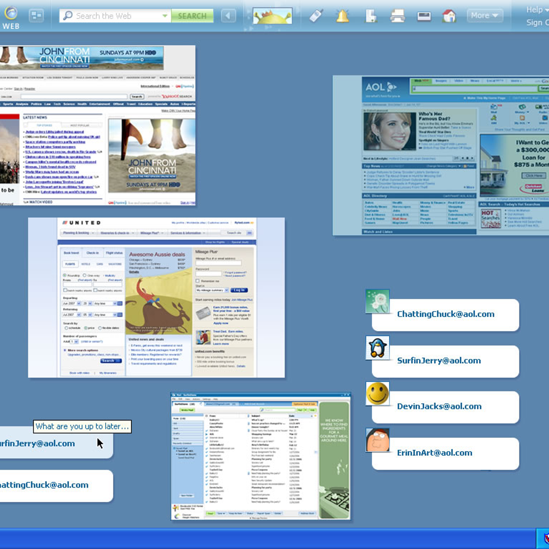The image size is (549, 549).
Task: Open the bell alerts toolbar icon
Action: (342, 16)
